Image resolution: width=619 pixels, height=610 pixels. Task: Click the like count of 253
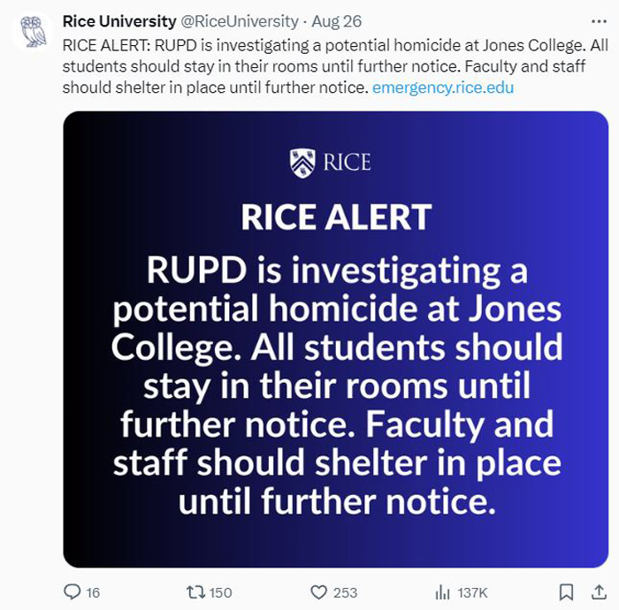tap(345, 592)
